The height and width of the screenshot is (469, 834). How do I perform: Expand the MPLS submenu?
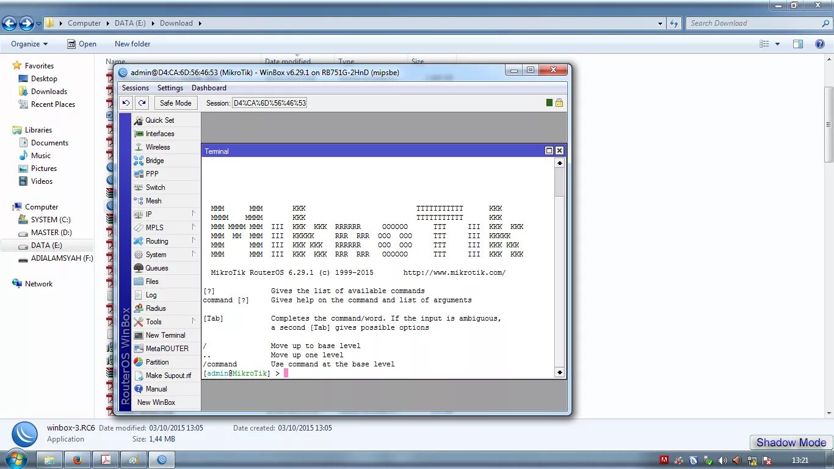[166, 228]
